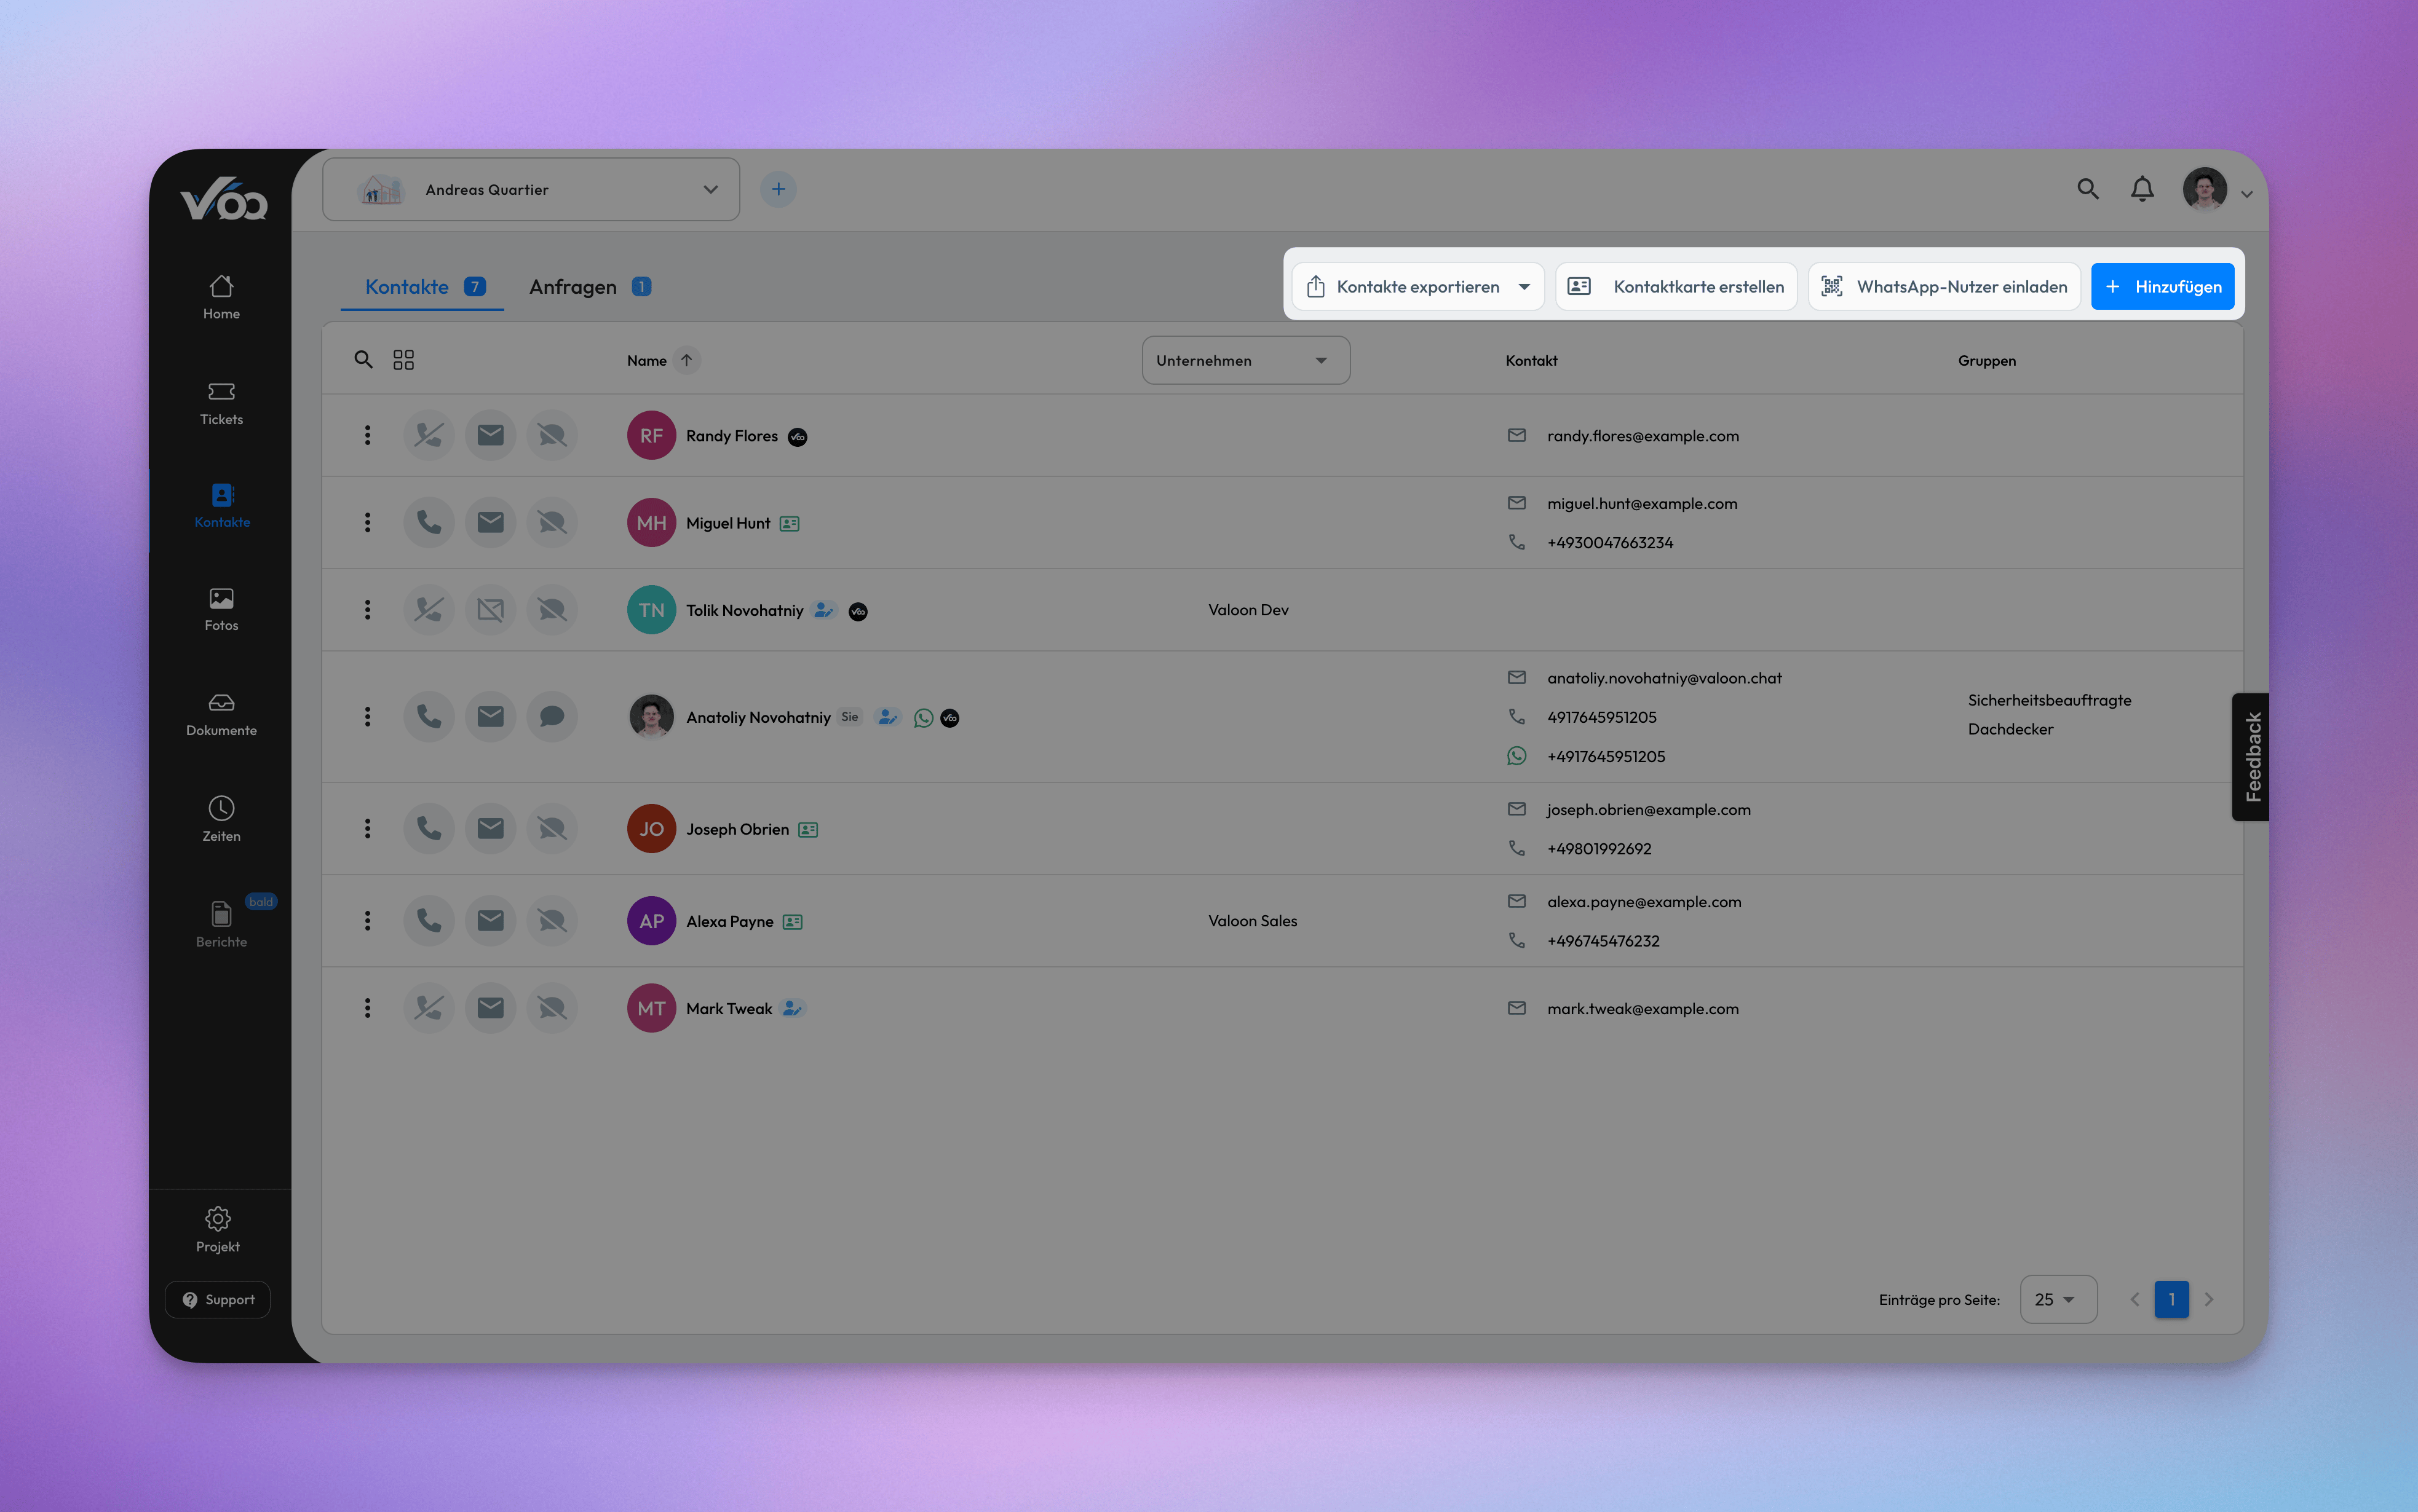Open the three-dot menu for Mark Tweak
Screen dimensions: 2418x1512
point(367,1007)
